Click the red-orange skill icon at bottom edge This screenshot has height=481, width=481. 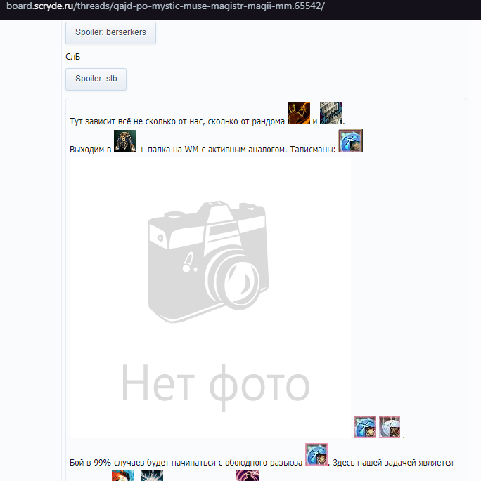(x=122, y=476)
